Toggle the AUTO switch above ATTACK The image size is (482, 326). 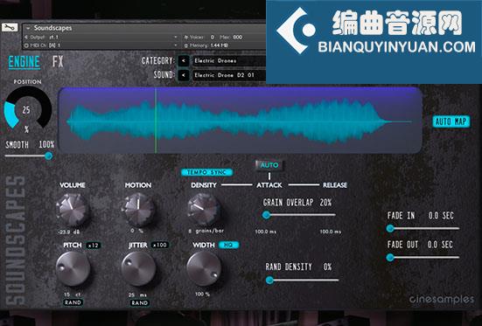pos(269,165)
